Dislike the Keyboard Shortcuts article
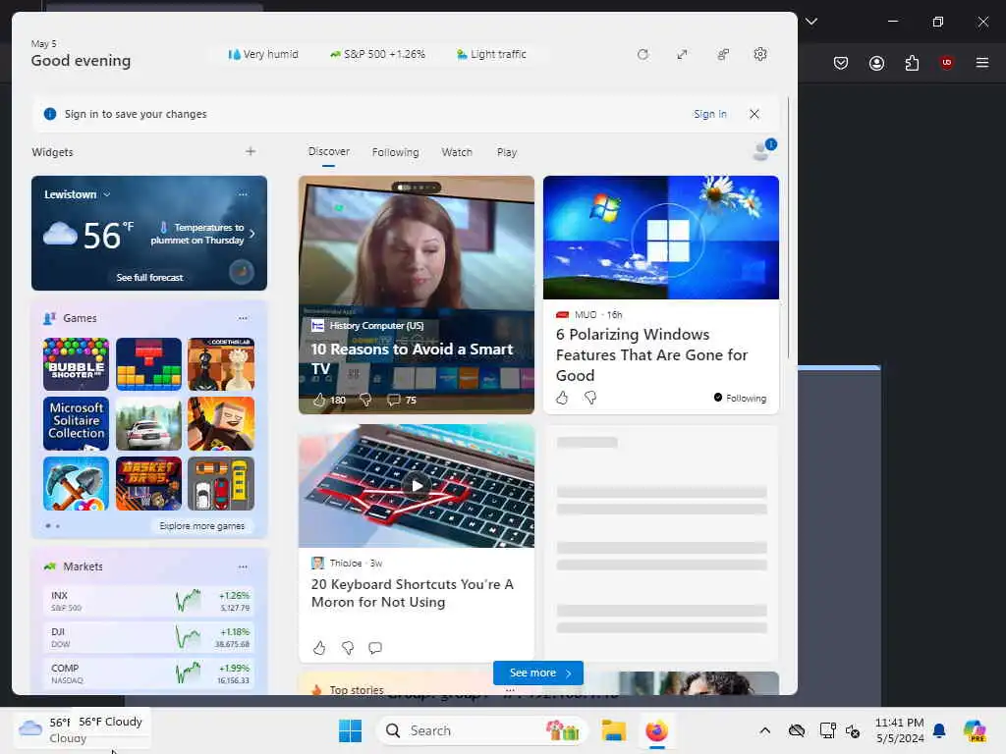The image size is (1006, 754). click(x=348, y=648)
